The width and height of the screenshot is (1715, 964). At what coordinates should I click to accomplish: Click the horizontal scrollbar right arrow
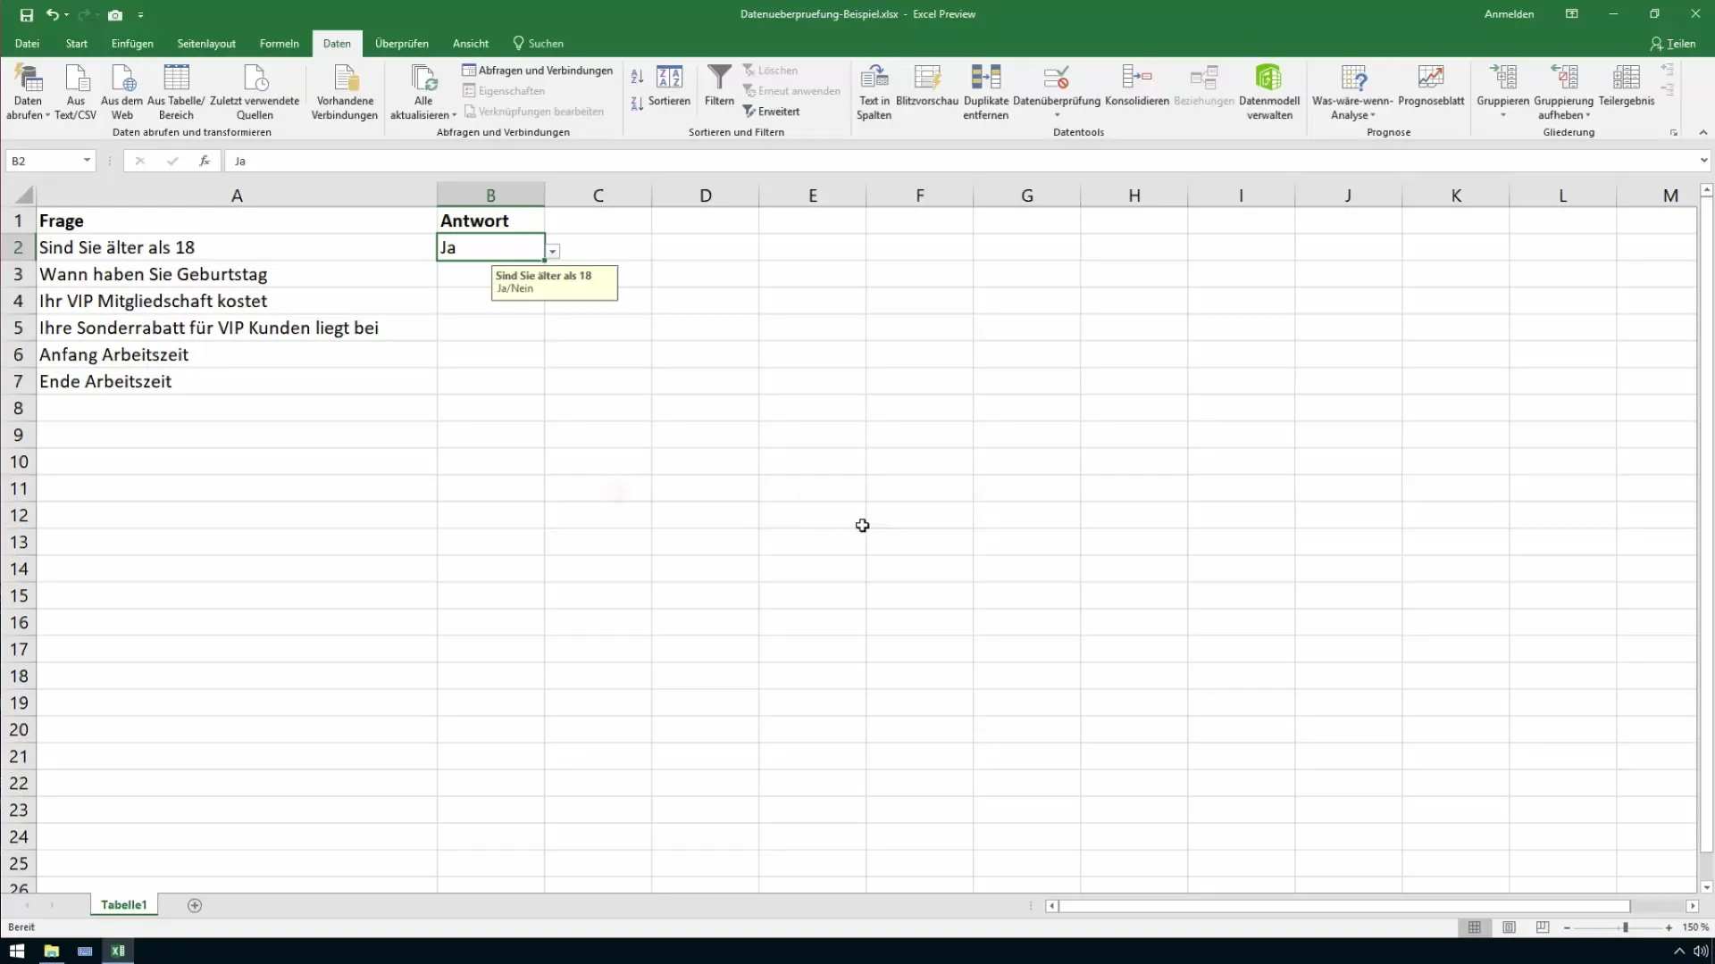point(1693,906)
